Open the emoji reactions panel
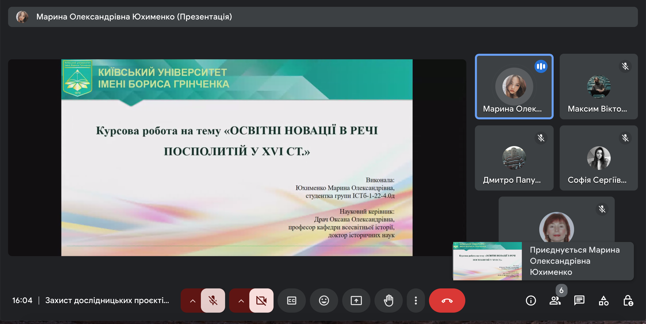The width and height of the screenshot is (646, 324). [324, 301]
